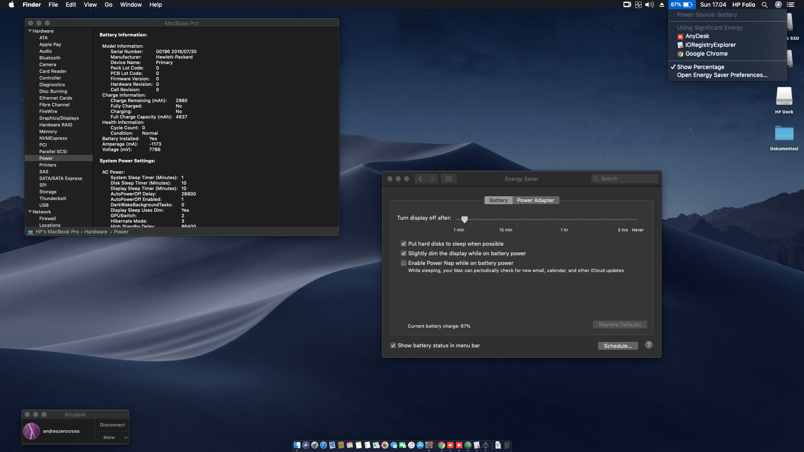Collapse the Hardware tree section
This screenshot has height=452, width=804.
coord(30,31)
